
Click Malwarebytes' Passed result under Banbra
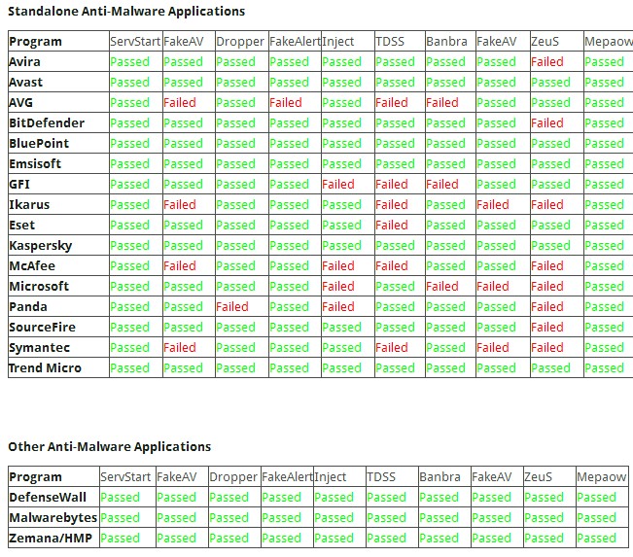[439, 517]
